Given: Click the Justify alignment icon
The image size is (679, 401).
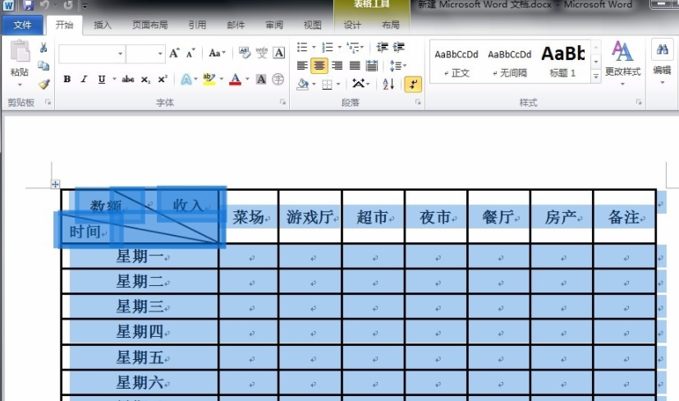Looking at the screenshot, I should (x=354, y=66).
